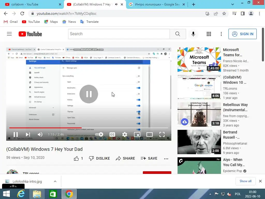Toggle Chrome side panel icon
The height and width of the screenshot is (199, 265).
pos(243,13)
